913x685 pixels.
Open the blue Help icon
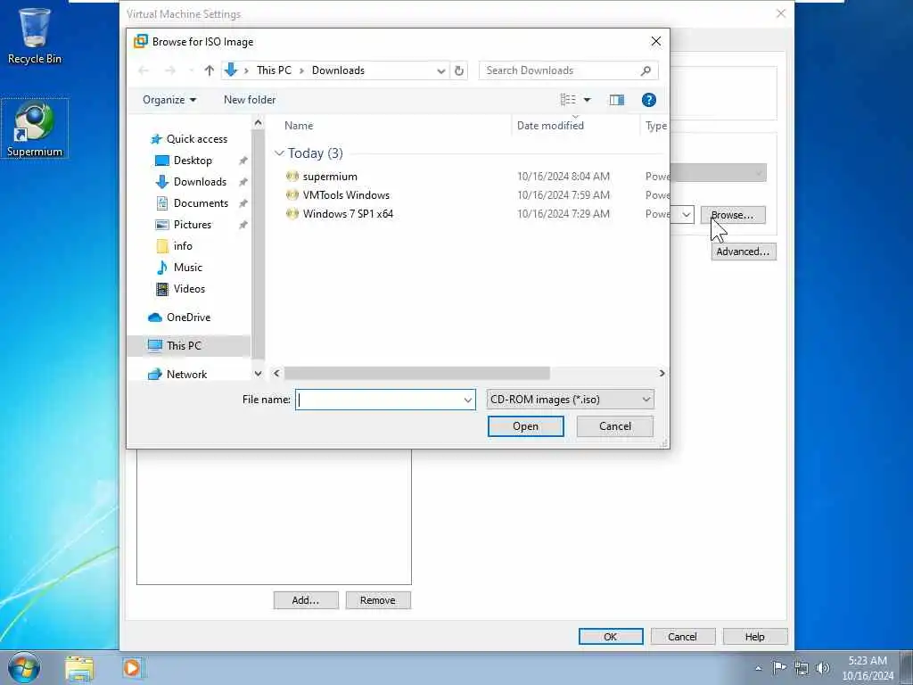tap(649, 100)
